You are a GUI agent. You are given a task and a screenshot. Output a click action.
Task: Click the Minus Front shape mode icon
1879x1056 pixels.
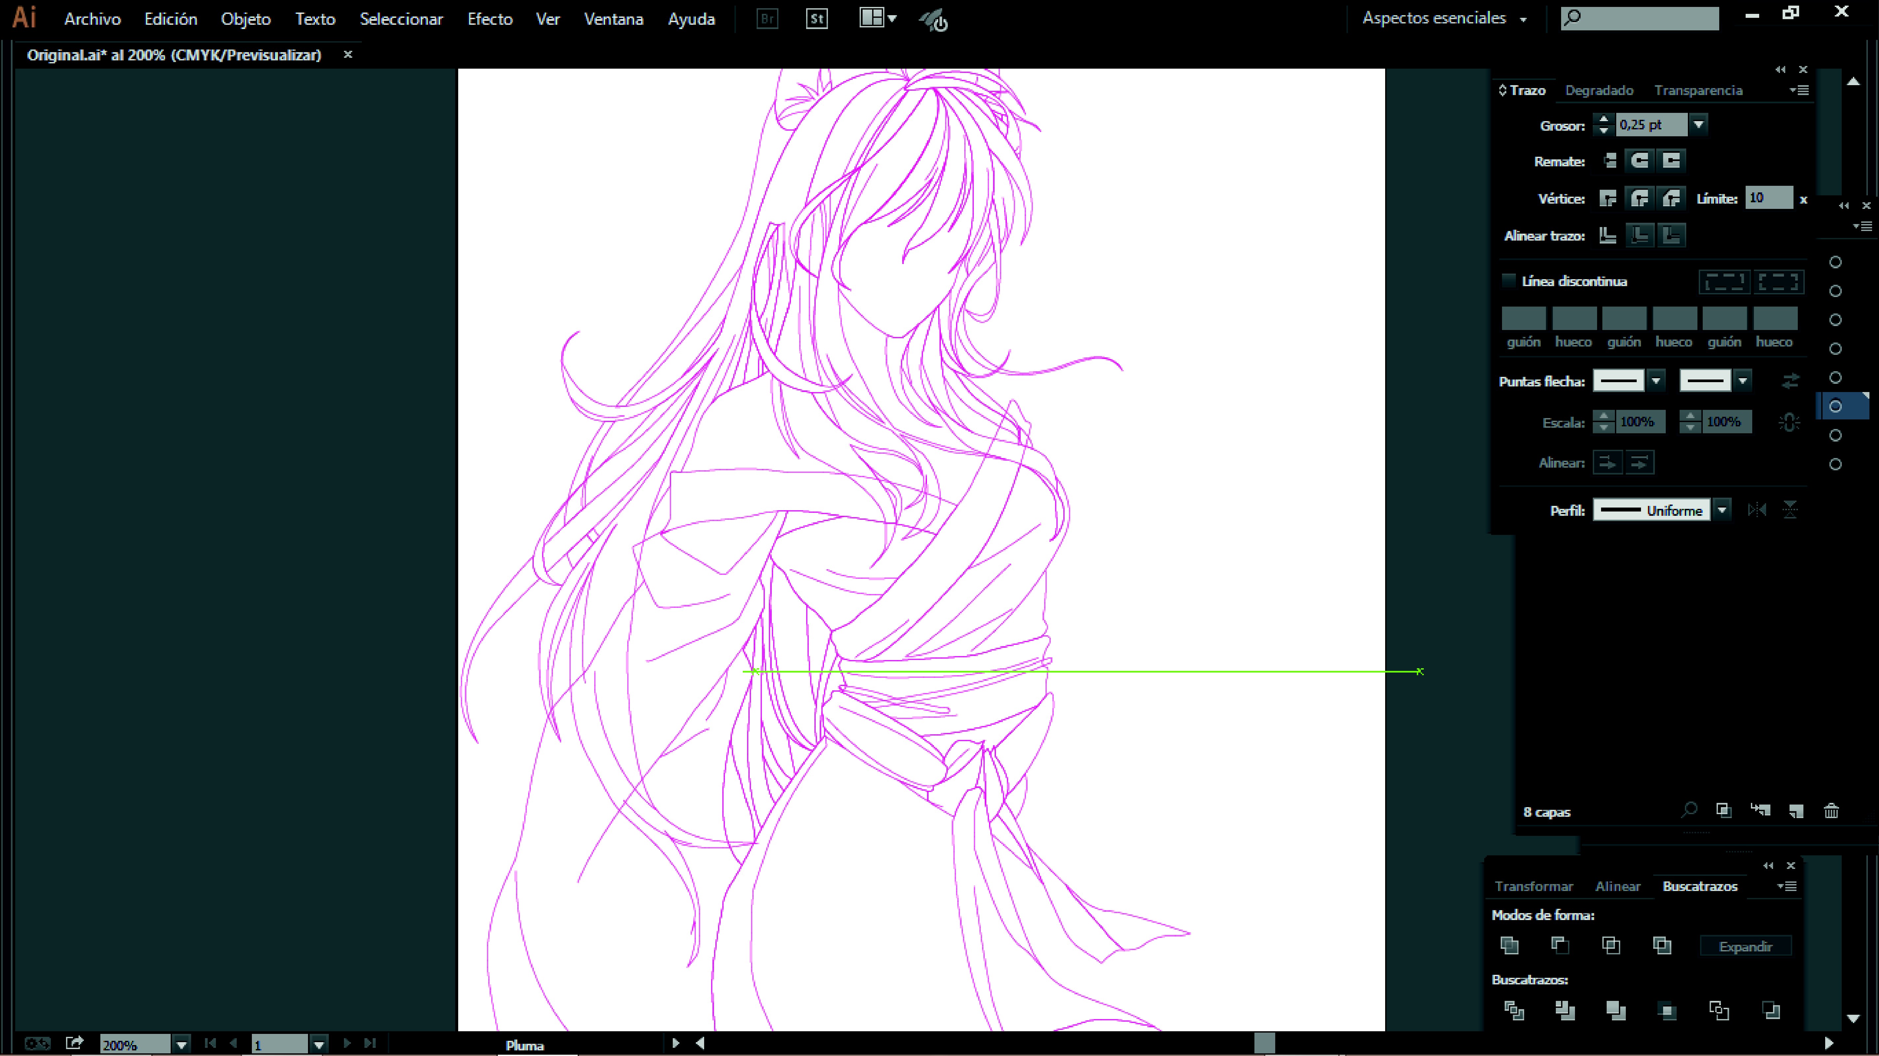1559,945
